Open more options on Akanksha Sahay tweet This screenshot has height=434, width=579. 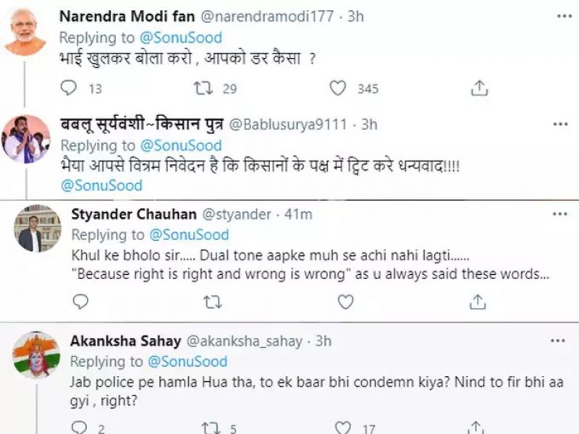tap(558, 341)
